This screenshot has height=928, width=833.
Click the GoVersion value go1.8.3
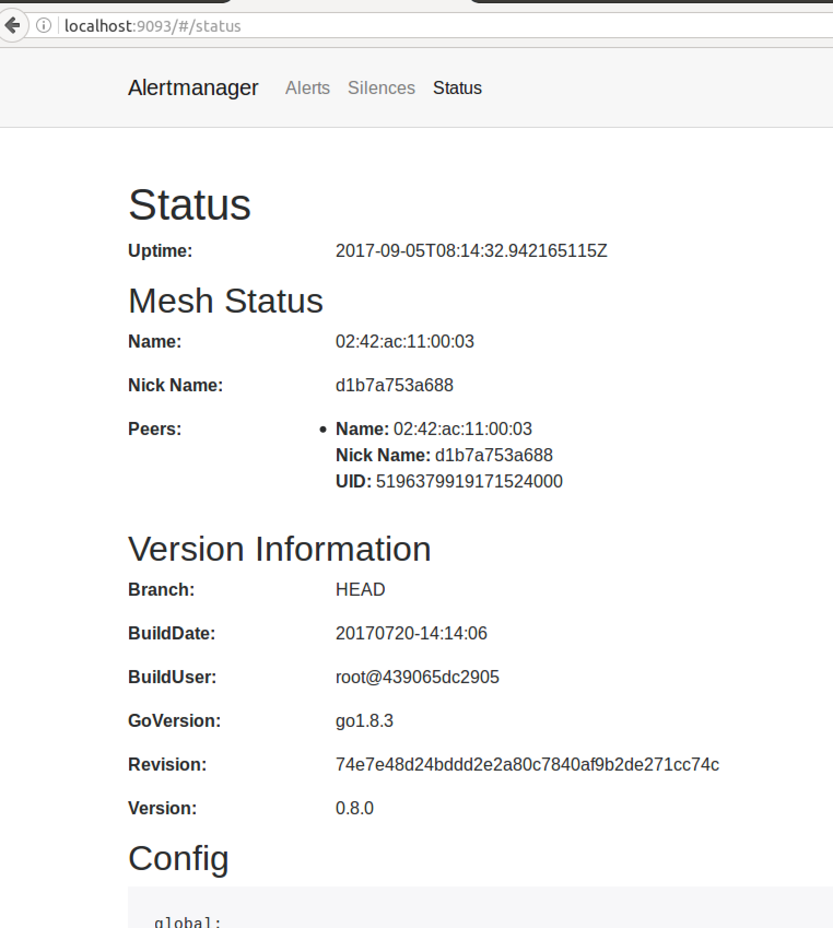point(364,720)
